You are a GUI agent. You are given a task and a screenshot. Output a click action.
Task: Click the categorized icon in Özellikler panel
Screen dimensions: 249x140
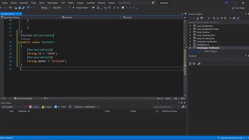coord(190,64)
